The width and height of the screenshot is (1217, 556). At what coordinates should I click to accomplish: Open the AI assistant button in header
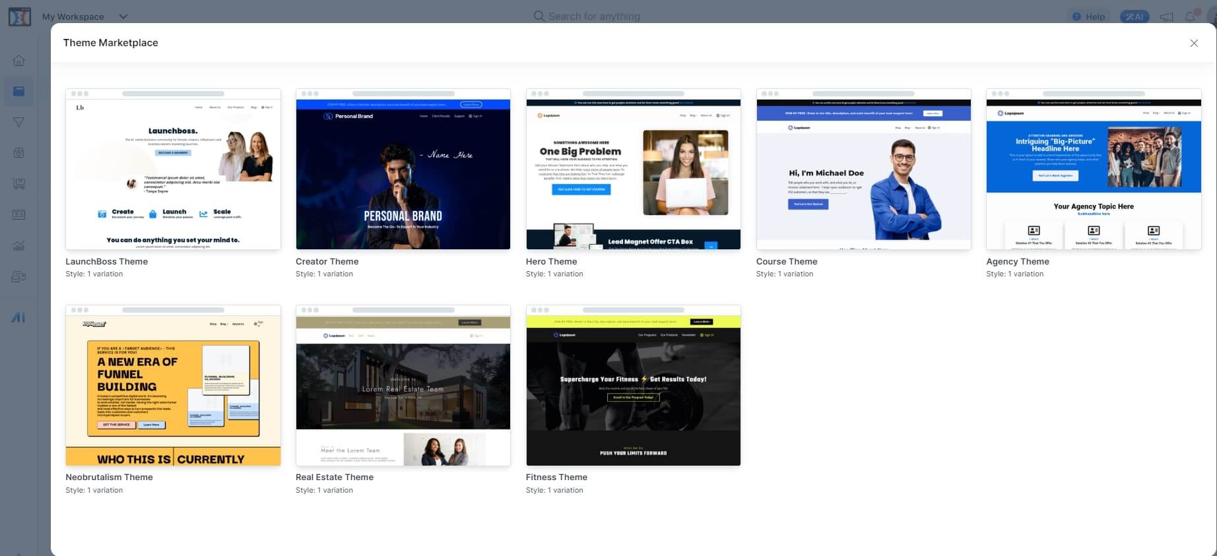click(x=1135, y=16)
